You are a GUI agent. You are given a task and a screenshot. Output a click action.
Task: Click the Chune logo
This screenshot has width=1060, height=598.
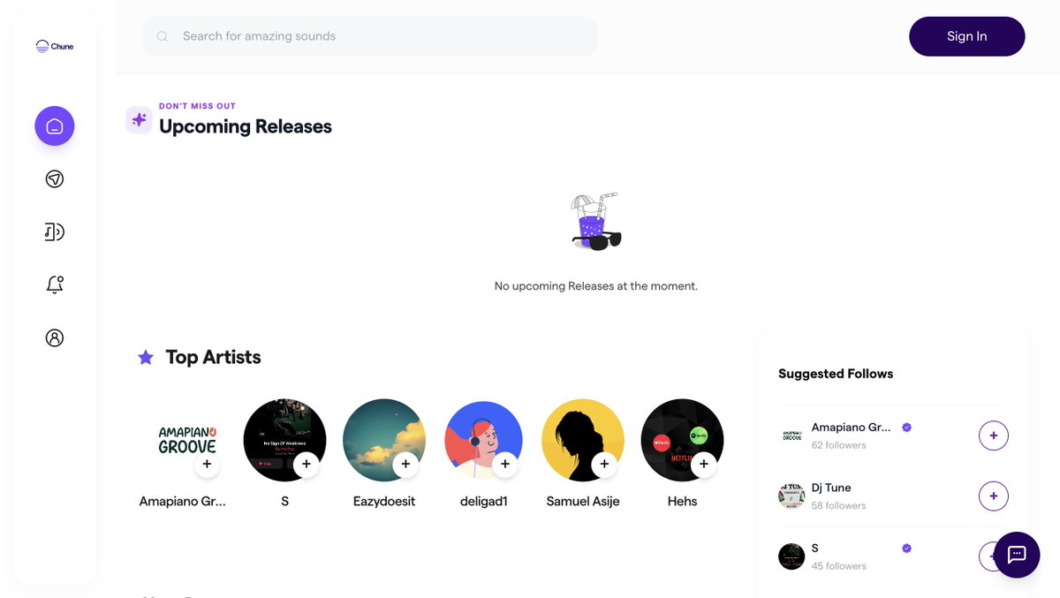click(x=55, y=46)
